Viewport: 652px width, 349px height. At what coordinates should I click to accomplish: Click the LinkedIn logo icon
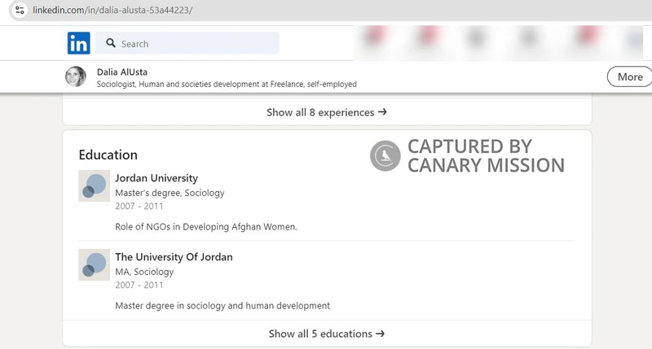(x=79, y=43)
